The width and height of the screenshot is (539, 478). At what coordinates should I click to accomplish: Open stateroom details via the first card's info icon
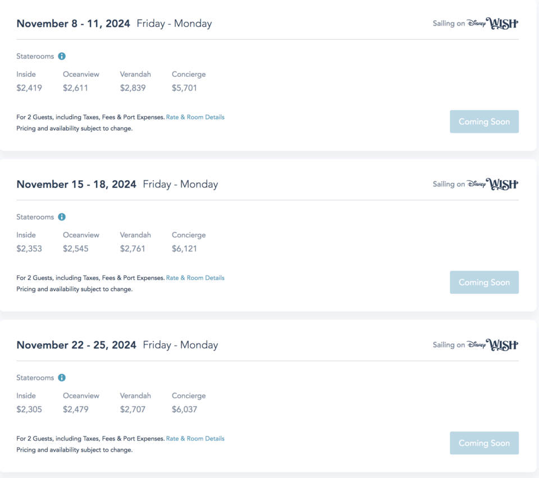[x=62, y=56]
